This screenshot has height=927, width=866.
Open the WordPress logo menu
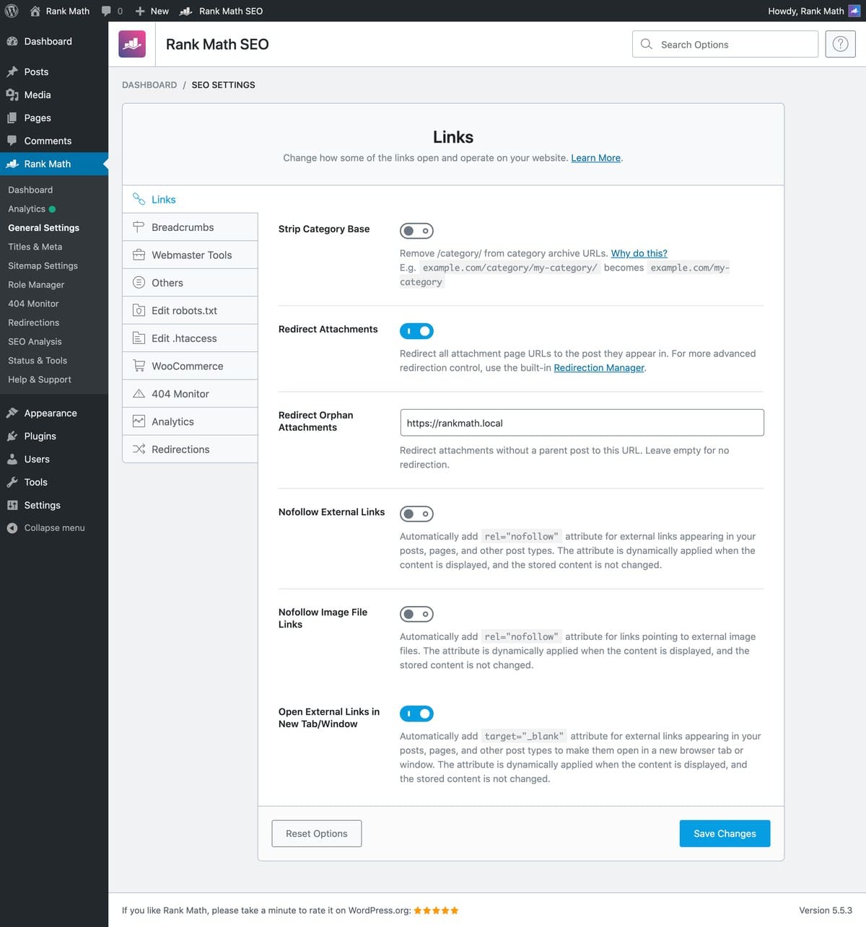pos(12,11)
